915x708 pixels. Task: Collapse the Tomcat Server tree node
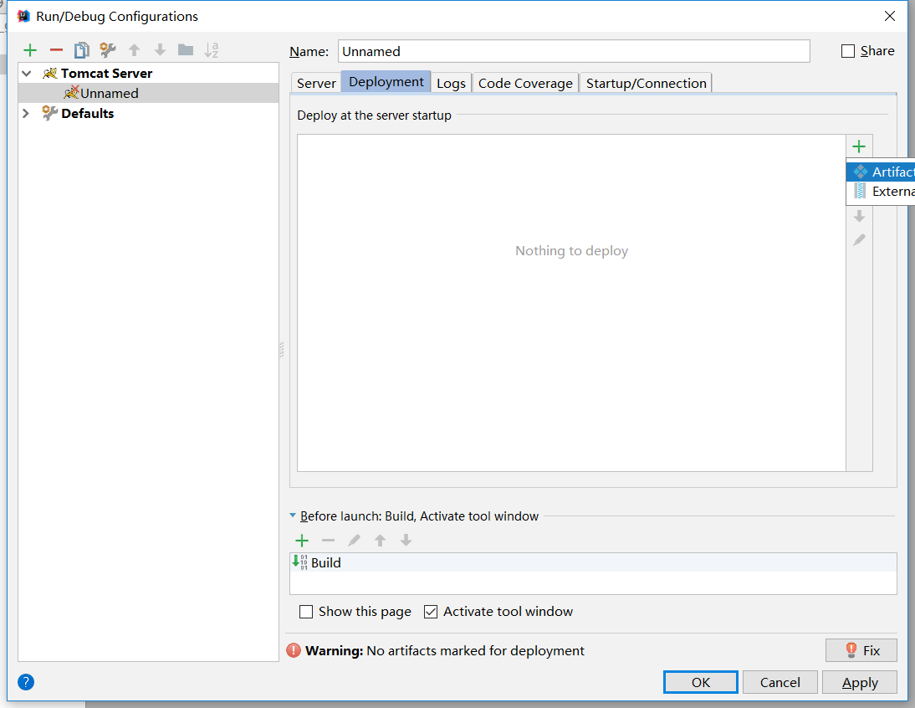click(x=26, y=74)
